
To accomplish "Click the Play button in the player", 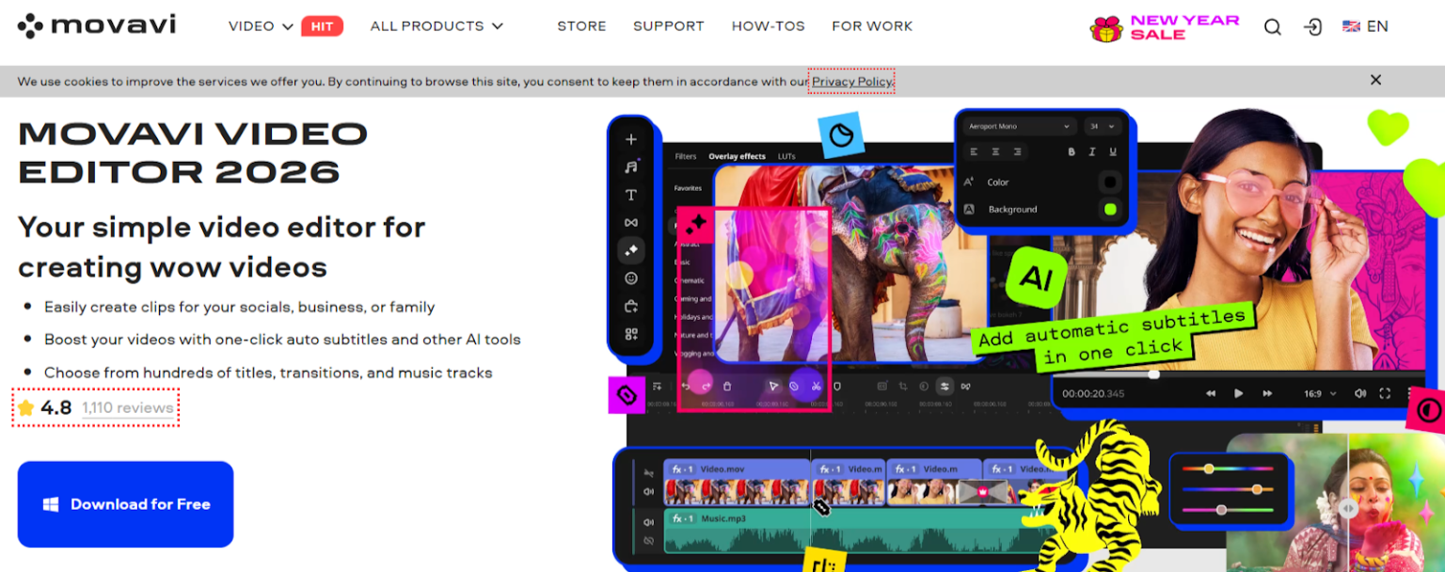I will tap(1239, 393).
